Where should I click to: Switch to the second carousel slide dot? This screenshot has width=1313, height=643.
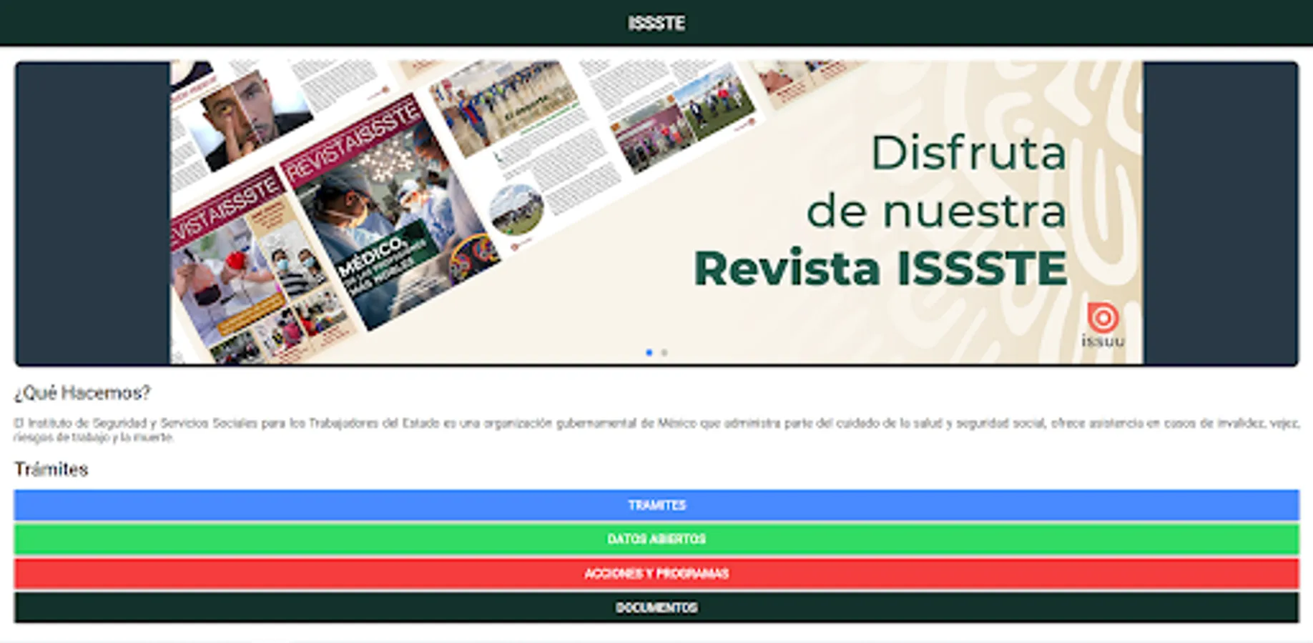[664, 352]
